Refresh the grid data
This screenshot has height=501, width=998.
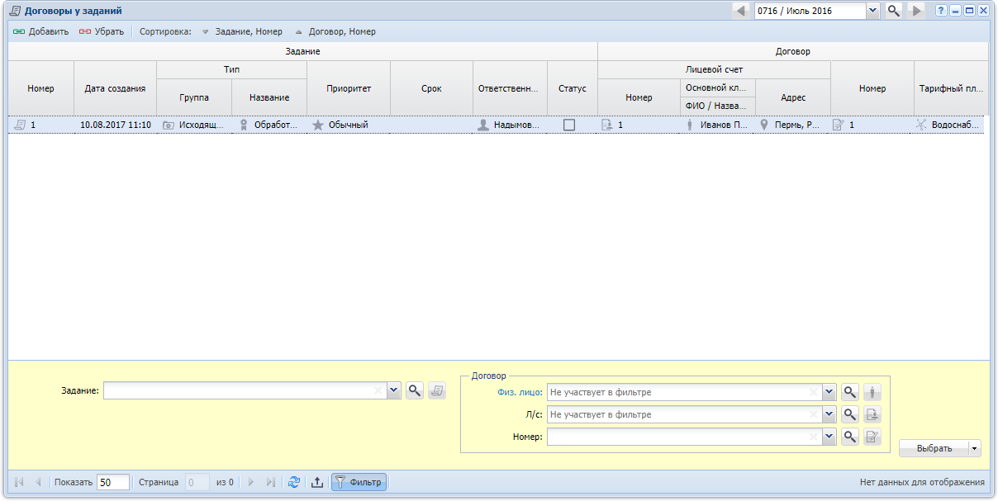(x=294, y=482)
